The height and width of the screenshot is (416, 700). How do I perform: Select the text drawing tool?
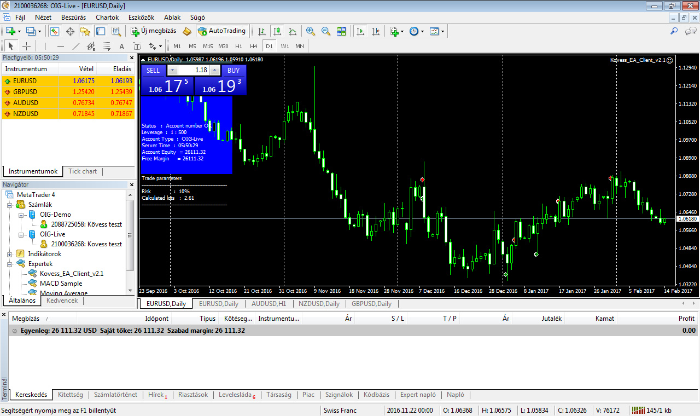click(x=122, y=46)
